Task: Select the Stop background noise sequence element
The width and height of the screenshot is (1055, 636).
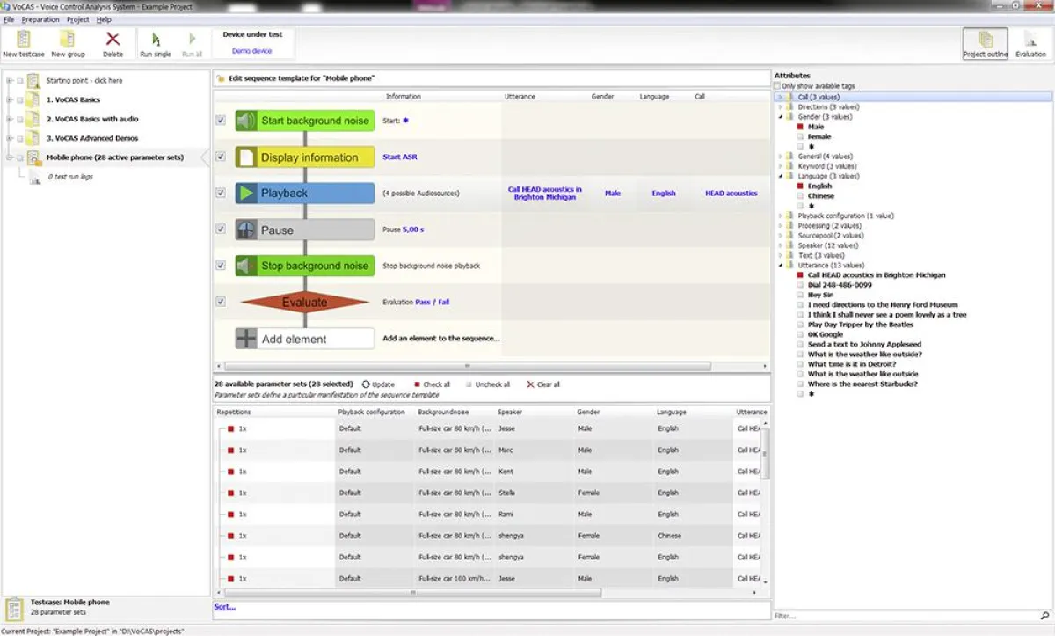Action: (305, 266)
